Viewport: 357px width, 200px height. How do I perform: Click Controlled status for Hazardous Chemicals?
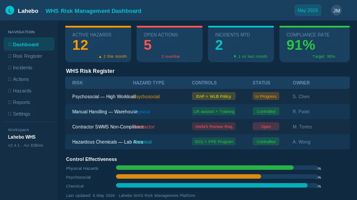[266, 141]
